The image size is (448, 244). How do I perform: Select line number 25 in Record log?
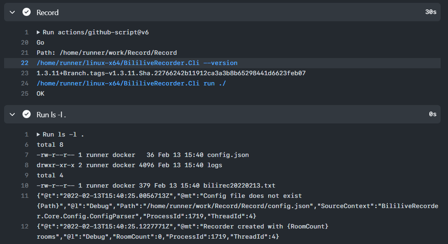click(25, 94)
